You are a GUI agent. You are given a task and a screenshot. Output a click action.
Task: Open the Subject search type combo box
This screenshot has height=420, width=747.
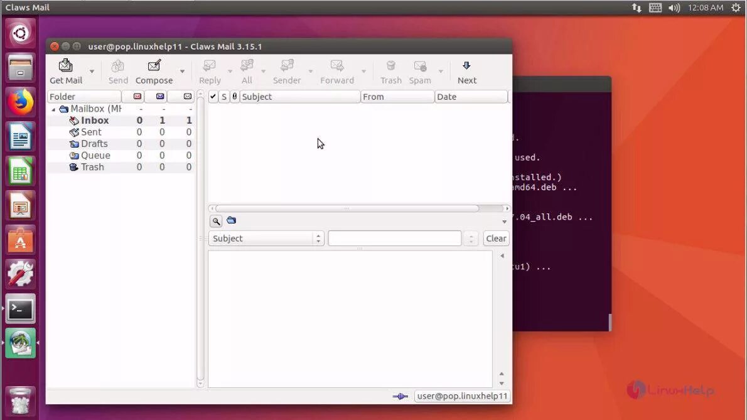coord(266,239)
